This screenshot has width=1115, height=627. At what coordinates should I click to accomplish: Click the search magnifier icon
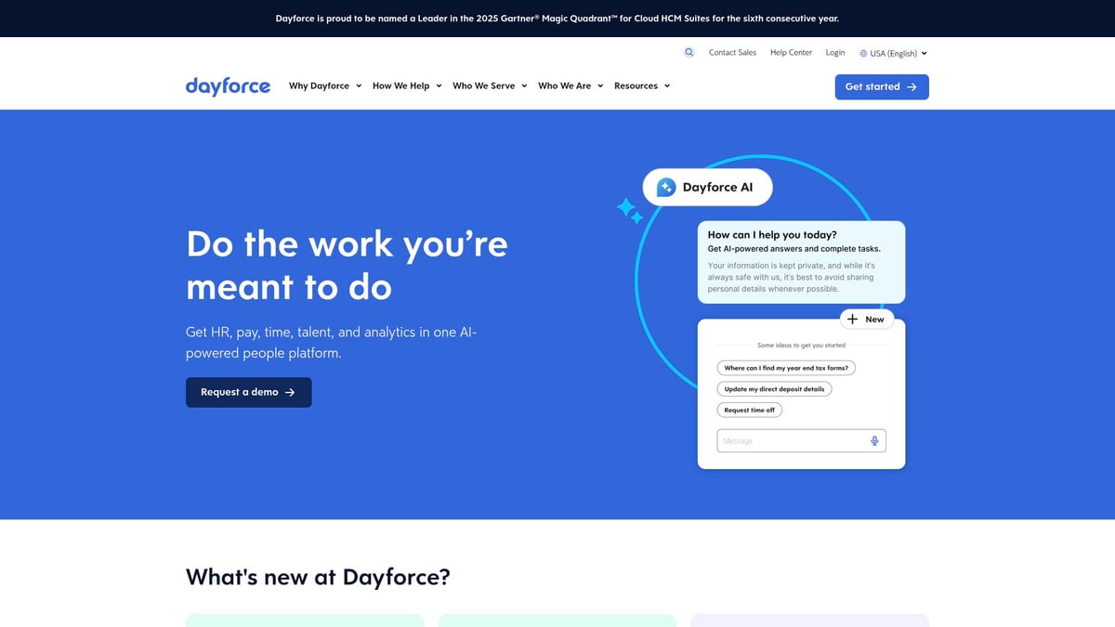689,53
